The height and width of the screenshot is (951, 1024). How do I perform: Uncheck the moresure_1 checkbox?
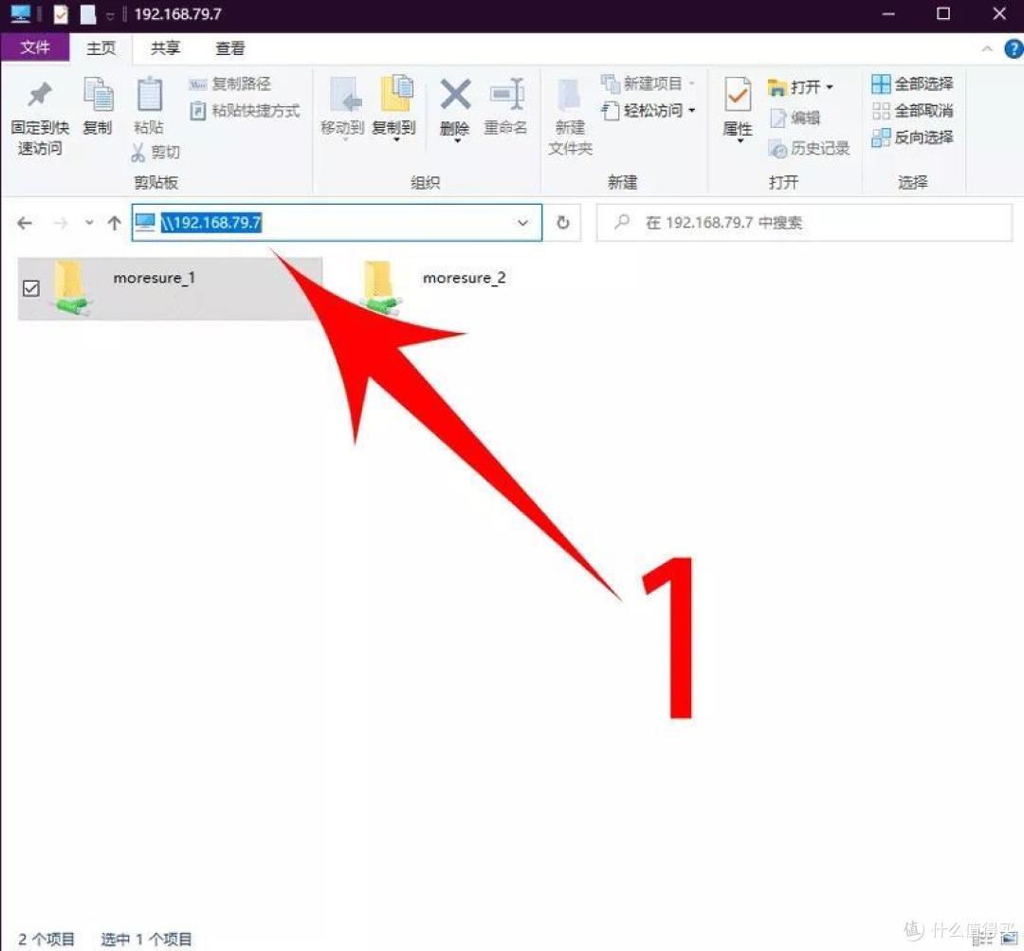[x=30, y=288]
